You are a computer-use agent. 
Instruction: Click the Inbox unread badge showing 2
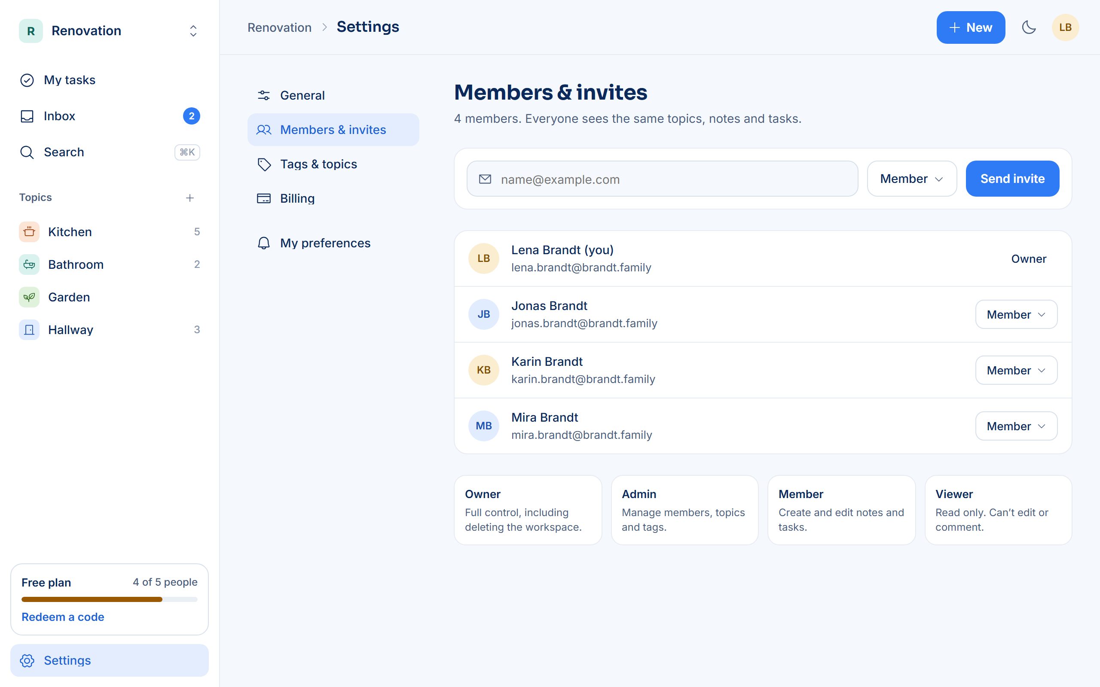191,116
